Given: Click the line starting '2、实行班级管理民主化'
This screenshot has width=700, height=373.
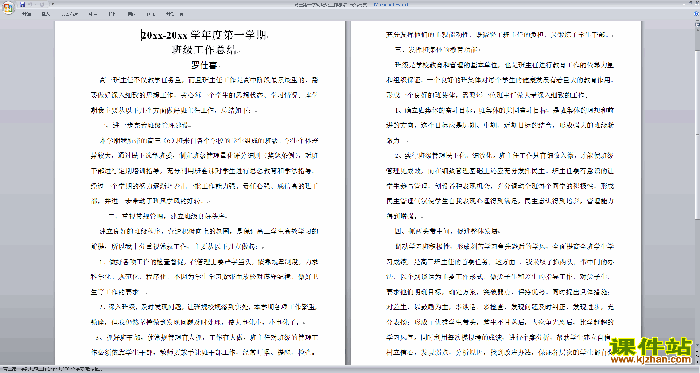Looking at the screenshot, I should click(504, 156).
